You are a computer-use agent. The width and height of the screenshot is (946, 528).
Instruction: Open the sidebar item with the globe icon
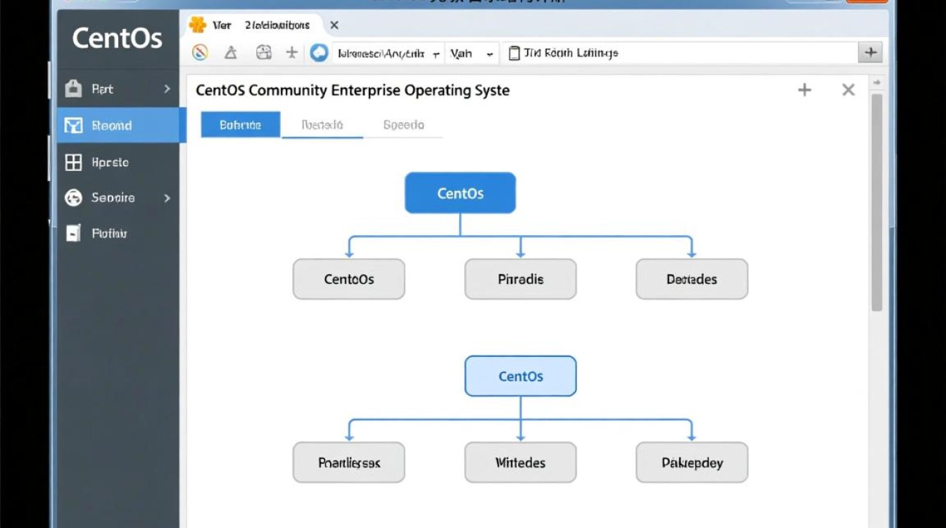pyautogui.click(x=118, y=198)
